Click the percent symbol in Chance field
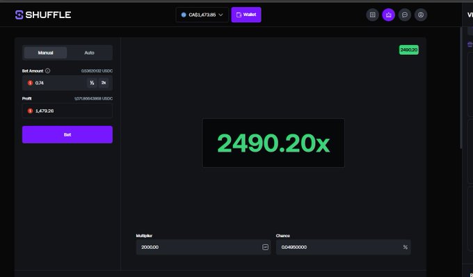The width and height of the screenshot is (473, 277). [405, 247]
